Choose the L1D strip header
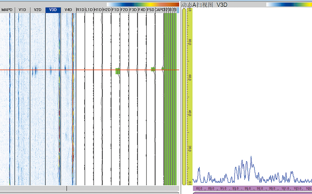Image resolution: width=312 pixels, height=194 pixels. pos(89,10)
